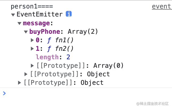
Task: Click the fn1() function name
Action: click(64, 40)
